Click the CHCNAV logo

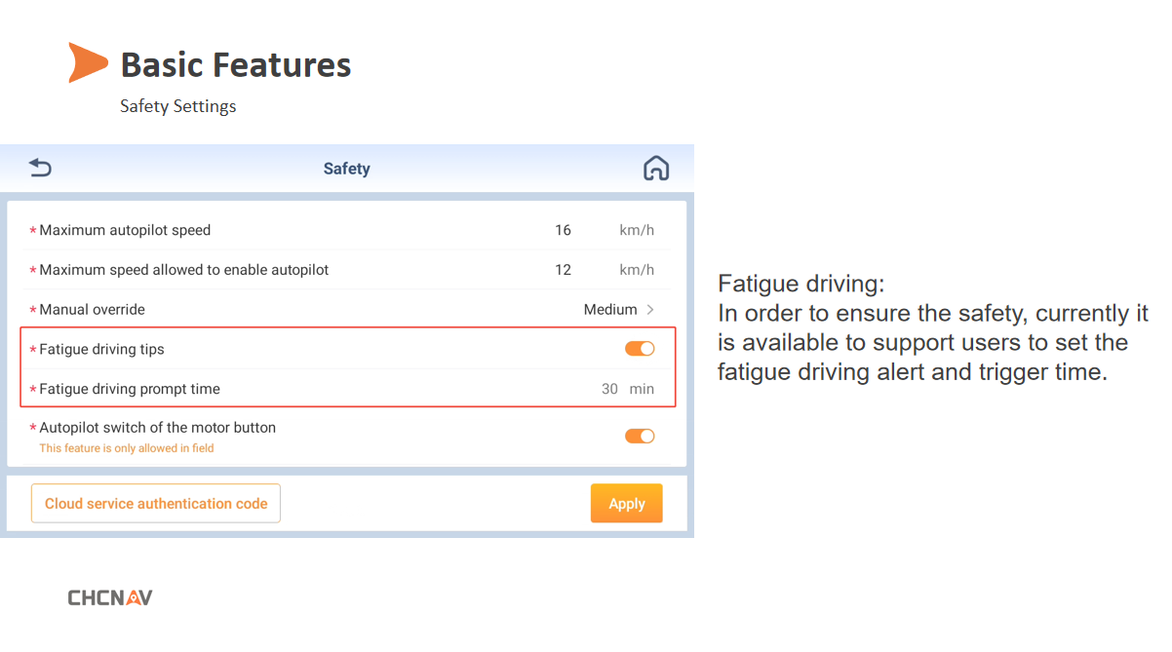point(110,597)
